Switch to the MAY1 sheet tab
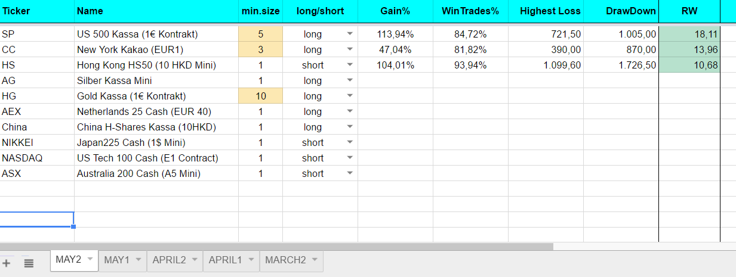 116,260
